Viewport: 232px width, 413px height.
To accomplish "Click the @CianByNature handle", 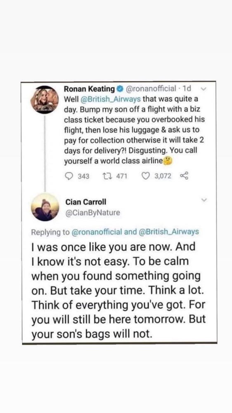I will [x=92, y=212].
